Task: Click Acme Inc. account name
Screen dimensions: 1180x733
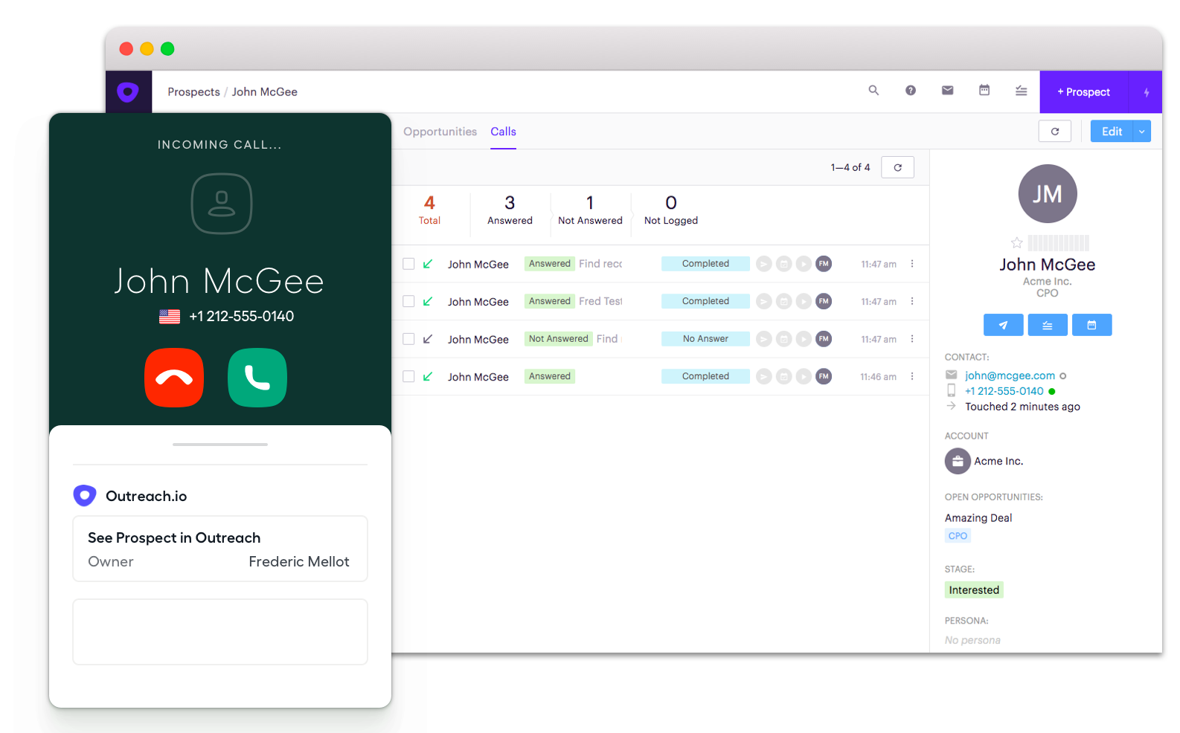Action: point(998,461)
